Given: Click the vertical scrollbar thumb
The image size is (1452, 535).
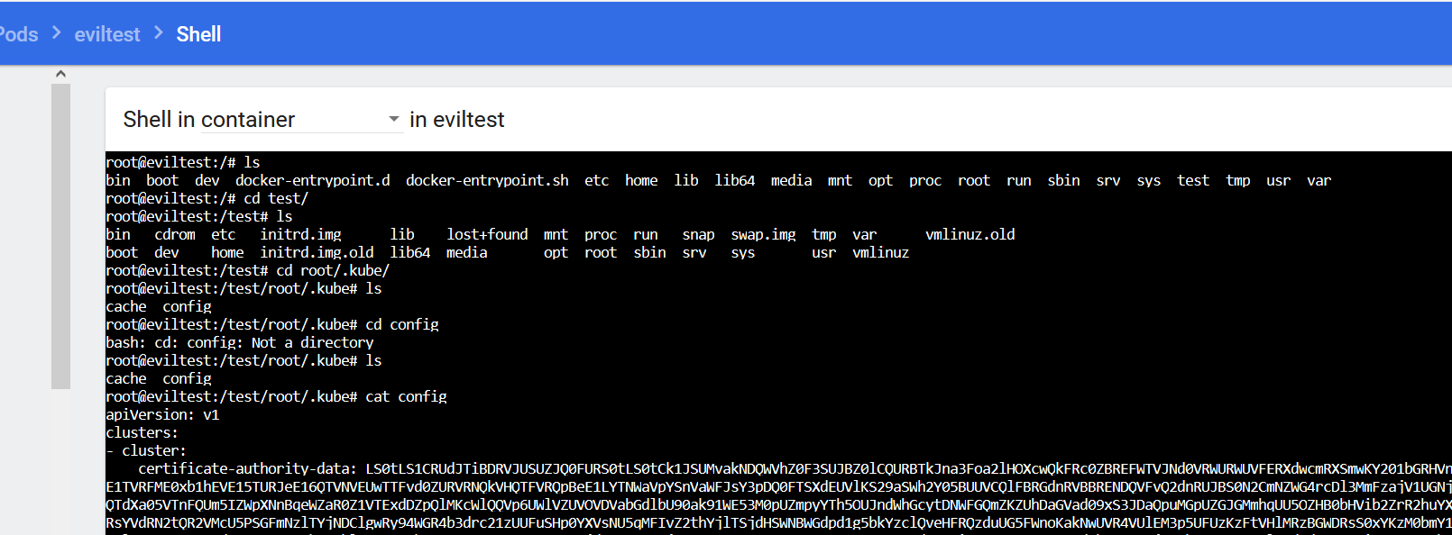Looking at the screenshot, I should tap(60, 236).
